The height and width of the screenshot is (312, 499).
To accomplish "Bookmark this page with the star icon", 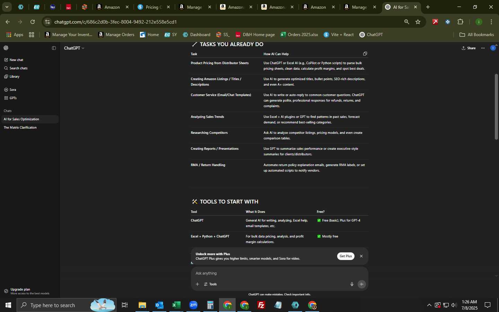I will point(418,22).
